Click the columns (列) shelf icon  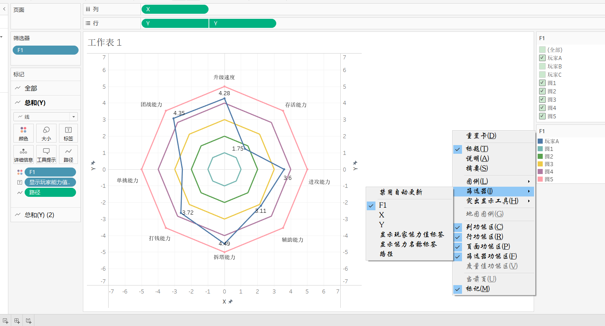(88, 9)
